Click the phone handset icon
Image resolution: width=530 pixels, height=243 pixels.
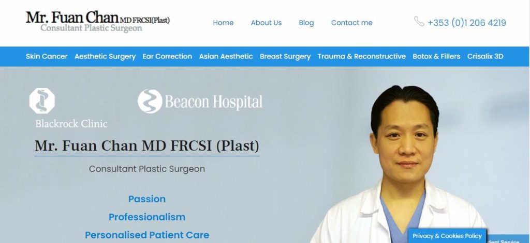point(419,22)
